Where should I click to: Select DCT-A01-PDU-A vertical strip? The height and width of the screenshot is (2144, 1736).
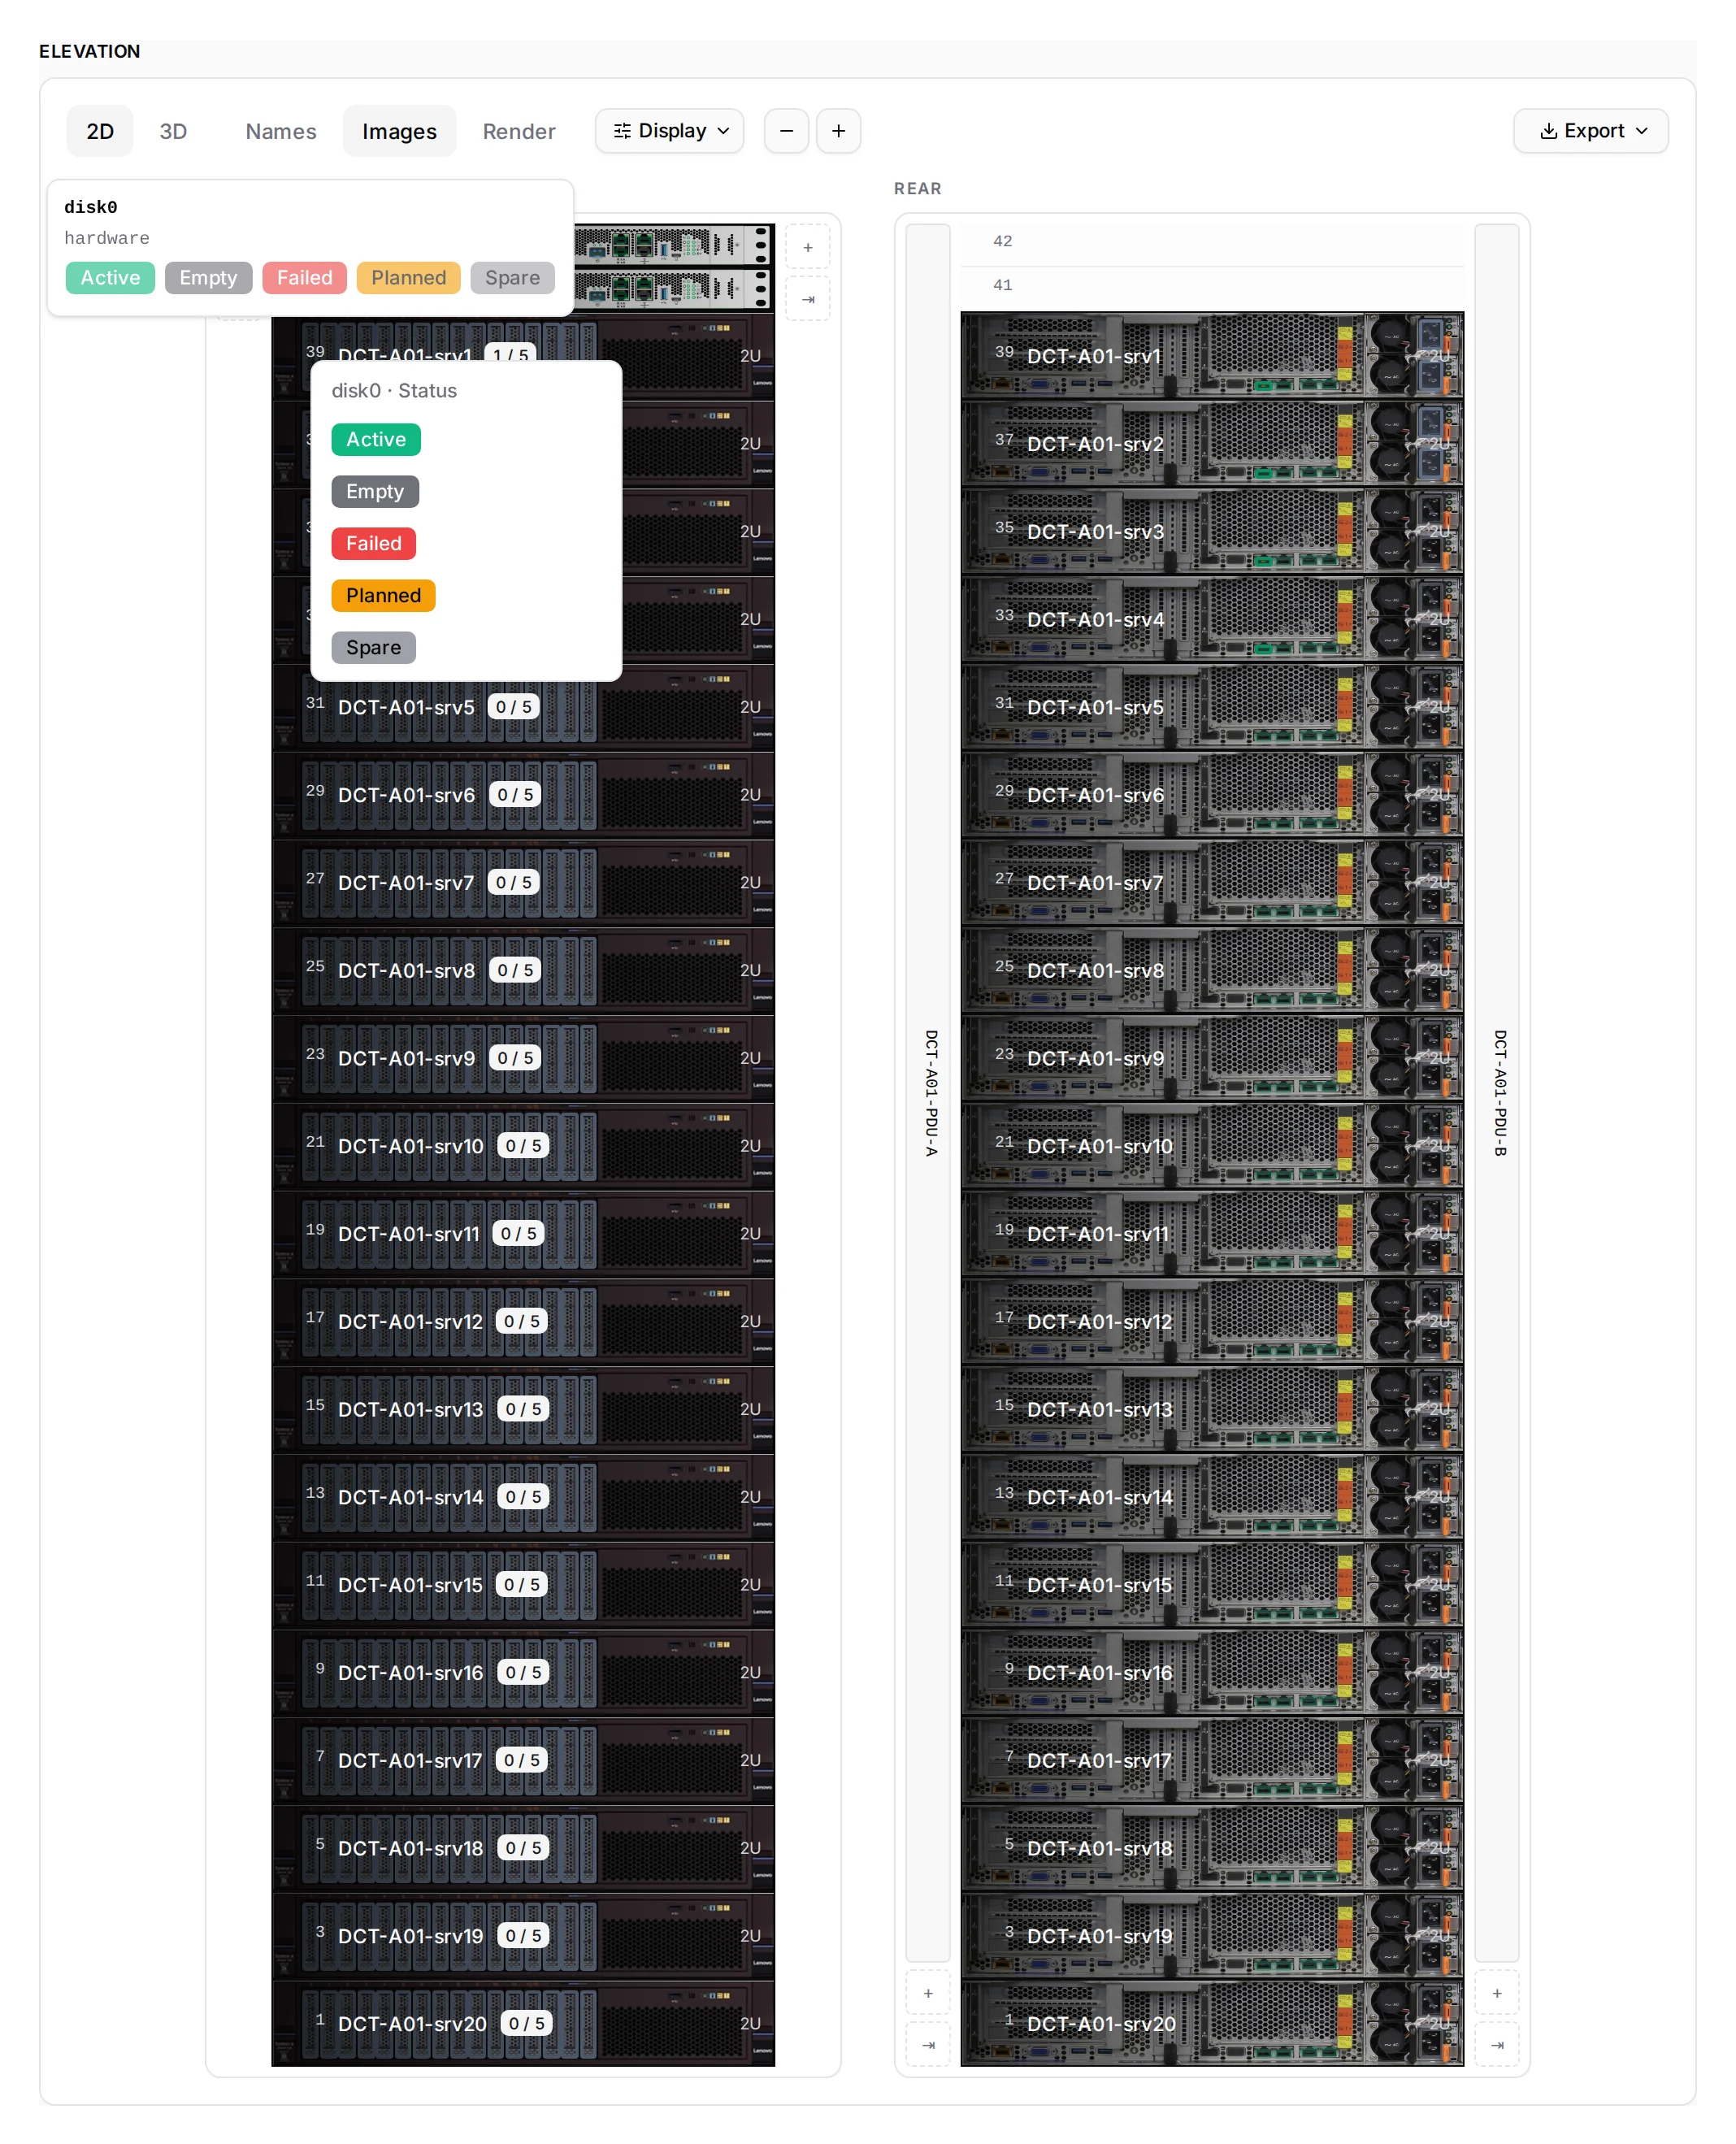click(928, 1092)
